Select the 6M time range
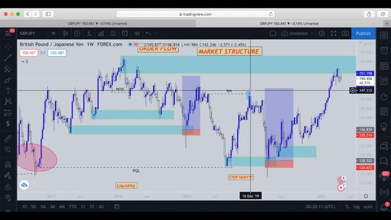 tap(62, 207)
